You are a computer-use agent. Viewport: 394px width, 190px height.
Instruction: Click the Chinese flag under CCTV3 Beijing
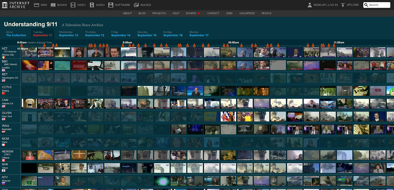click(x=4, y=93)
